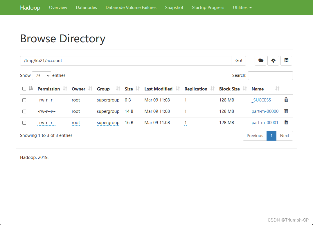The height and width of the screenshot is (225, 313).
Task: Sort by the Last Modified column sort icon
Action: point(178,89)
